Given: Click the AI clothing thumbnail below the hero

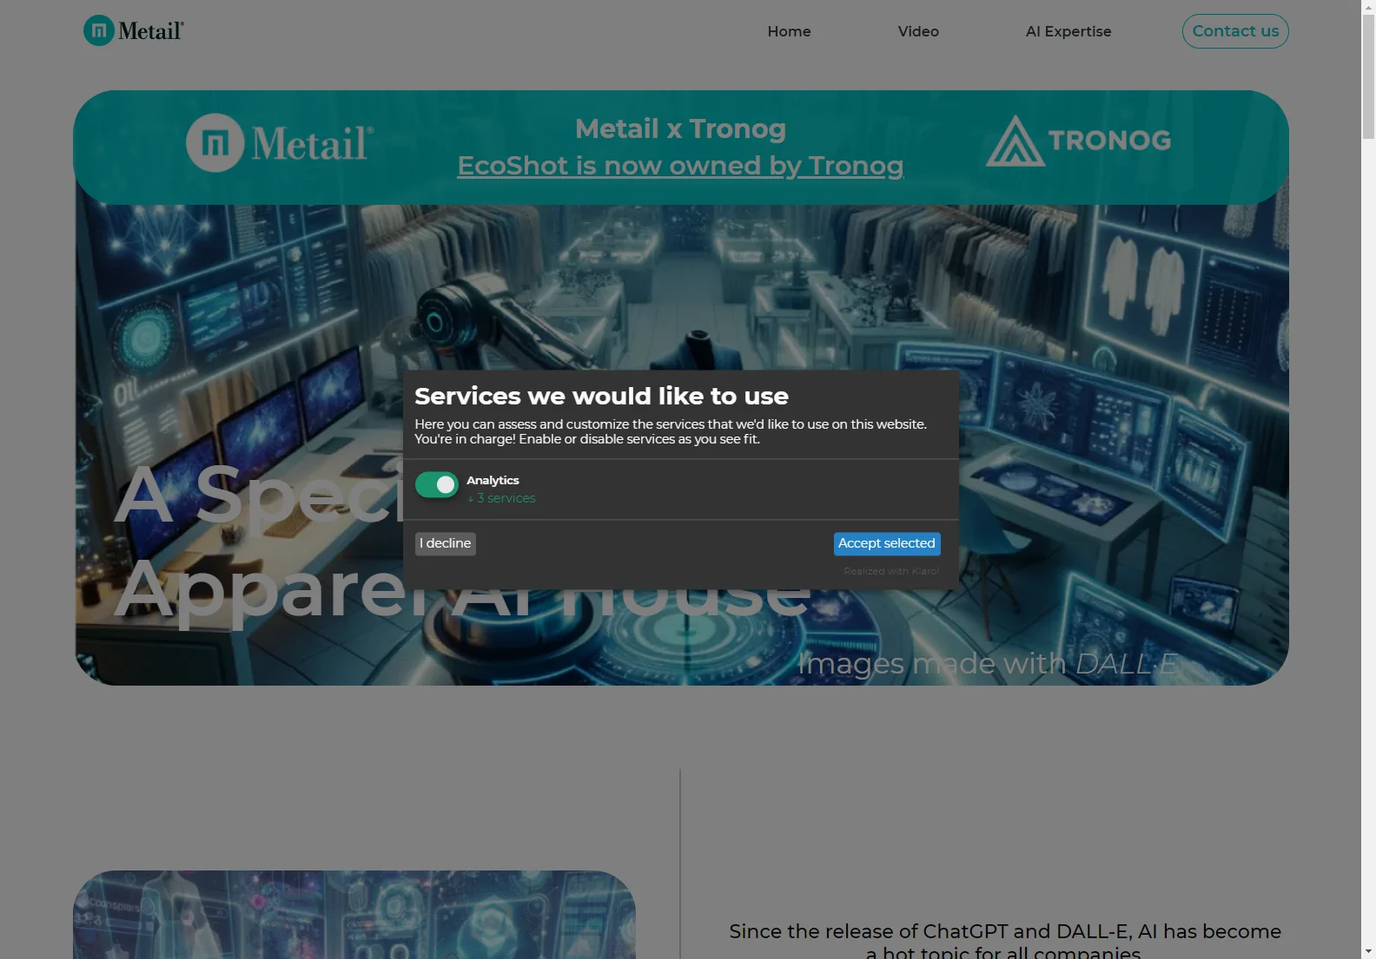Looking at the screenshot, I should pos(354,915).
